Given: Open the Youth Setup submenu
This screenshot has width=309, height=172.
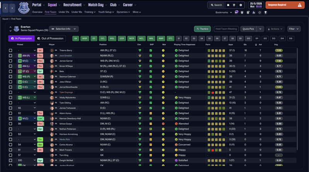Looking at the screenshot, I should [x=106, y=12].
